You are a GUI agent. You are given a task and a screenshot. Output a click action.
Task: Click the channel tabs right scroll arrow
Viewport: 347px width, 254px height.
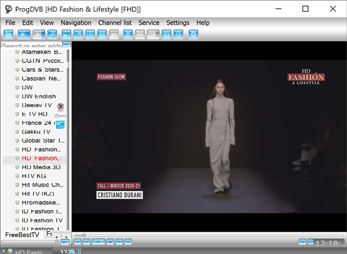click(66, 237)
